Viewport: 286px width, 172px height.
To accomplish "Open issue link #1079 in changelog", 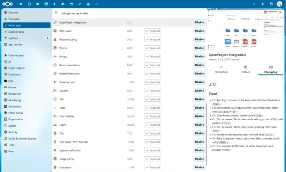I will click(269, 135).
